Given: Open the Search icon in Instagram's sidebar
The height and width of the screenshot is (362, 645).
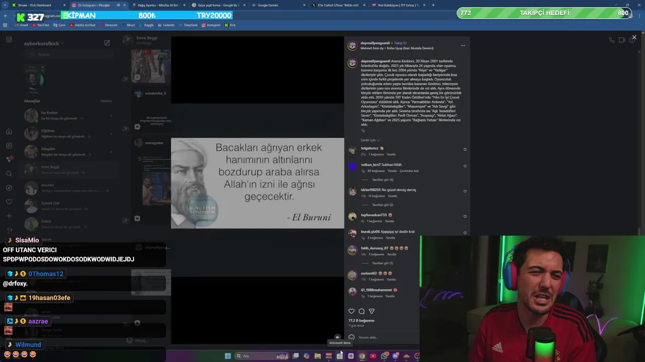Looking at the screenshot, I should tap(9, 174).
